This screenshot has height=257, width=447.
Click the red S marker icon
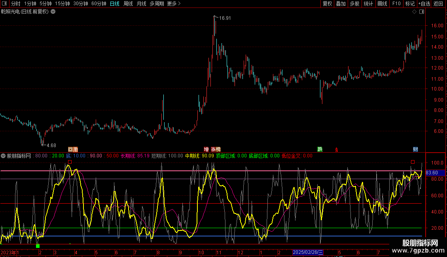(337, 150)
